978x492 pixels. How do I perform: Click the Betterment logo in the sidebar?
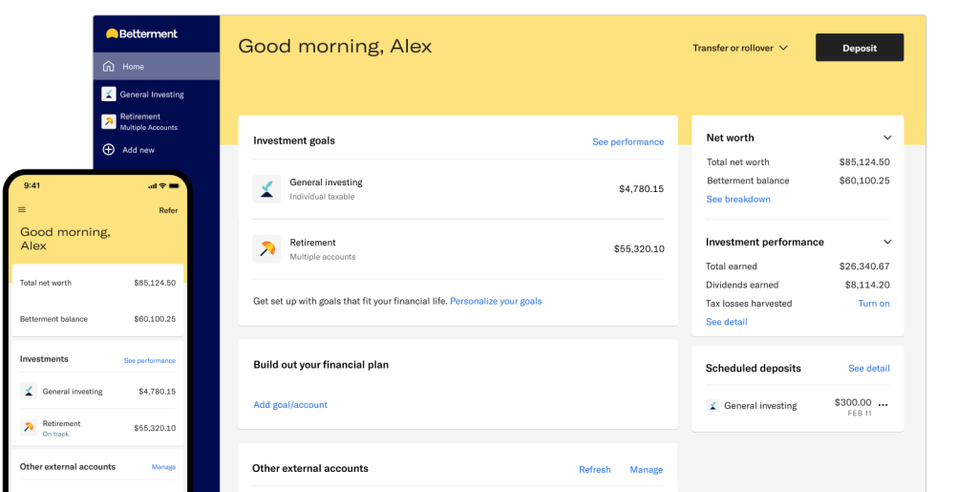(x=141, y=34)
